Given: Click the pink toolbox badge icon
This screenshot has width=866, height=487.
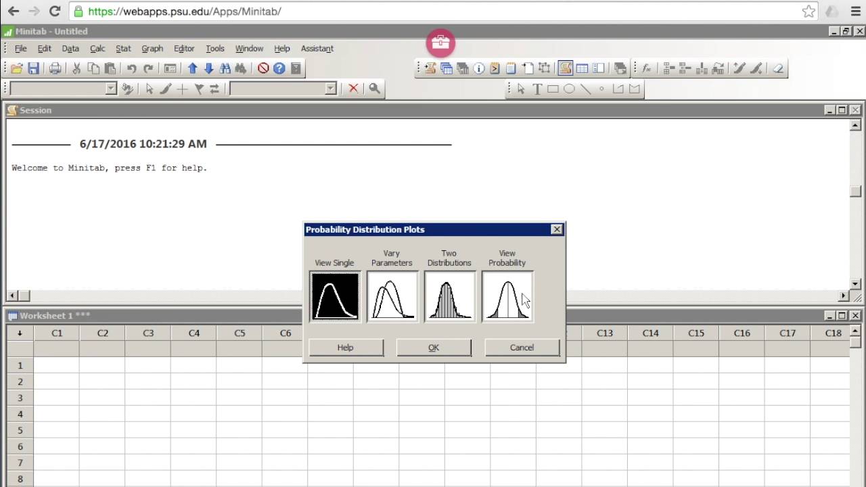Looking at the screenshot, I should (x=440, y=43).
